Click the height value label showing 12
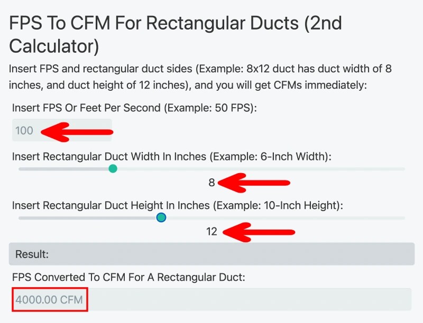The width and height of the screenshot is (423, 323). point(212,231)
